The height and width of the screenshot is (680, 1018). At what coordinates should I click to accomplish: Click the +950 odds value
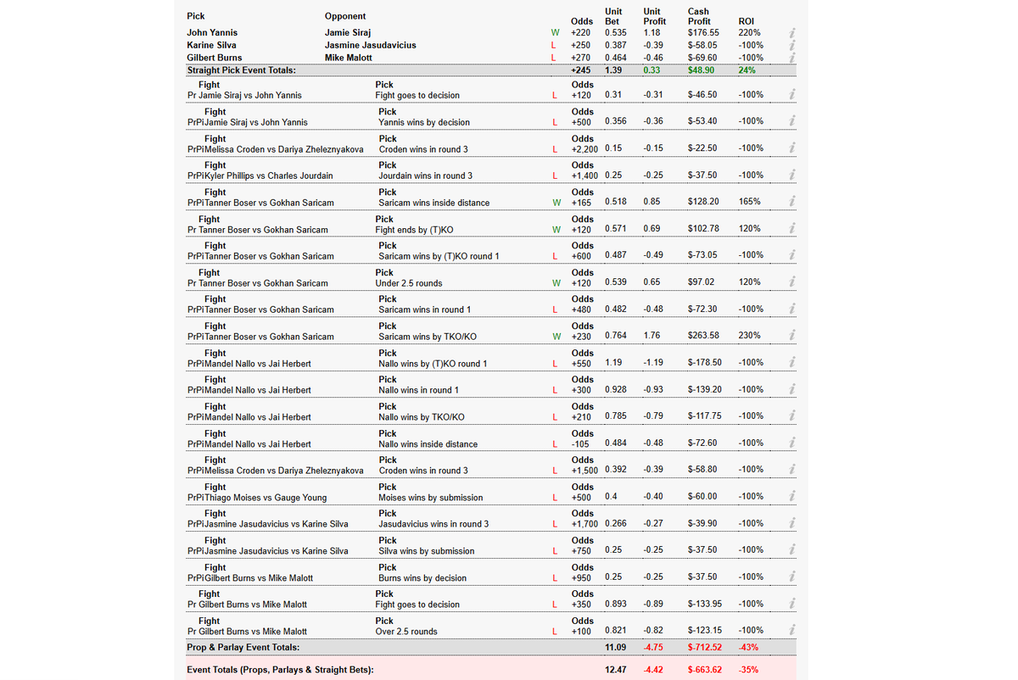click(x=581, y=578)
